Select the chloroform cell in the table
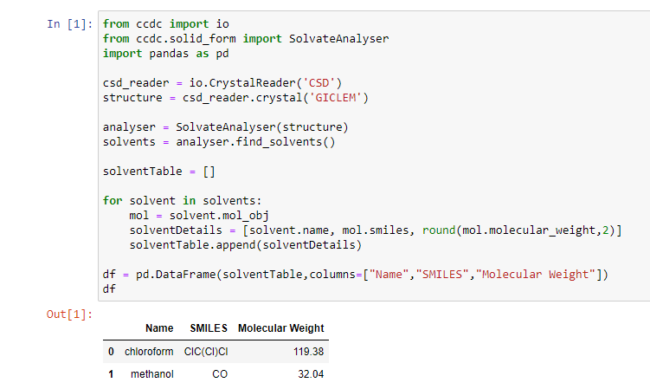 (149, 352)
